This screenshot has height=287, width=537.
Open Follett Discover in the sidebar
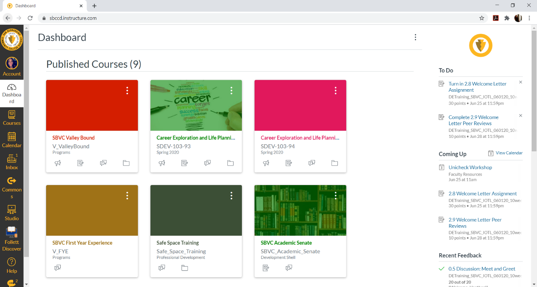pyautogui.click(x=12, y=239)
